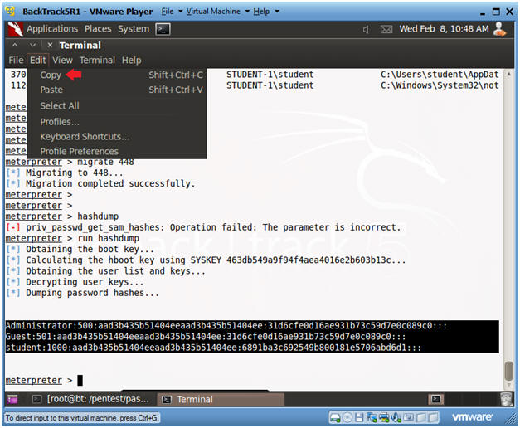The width and height of the screenshot is (520, 428).
Task: Click 'Migration completed successfully.' line
Action: 100,183
